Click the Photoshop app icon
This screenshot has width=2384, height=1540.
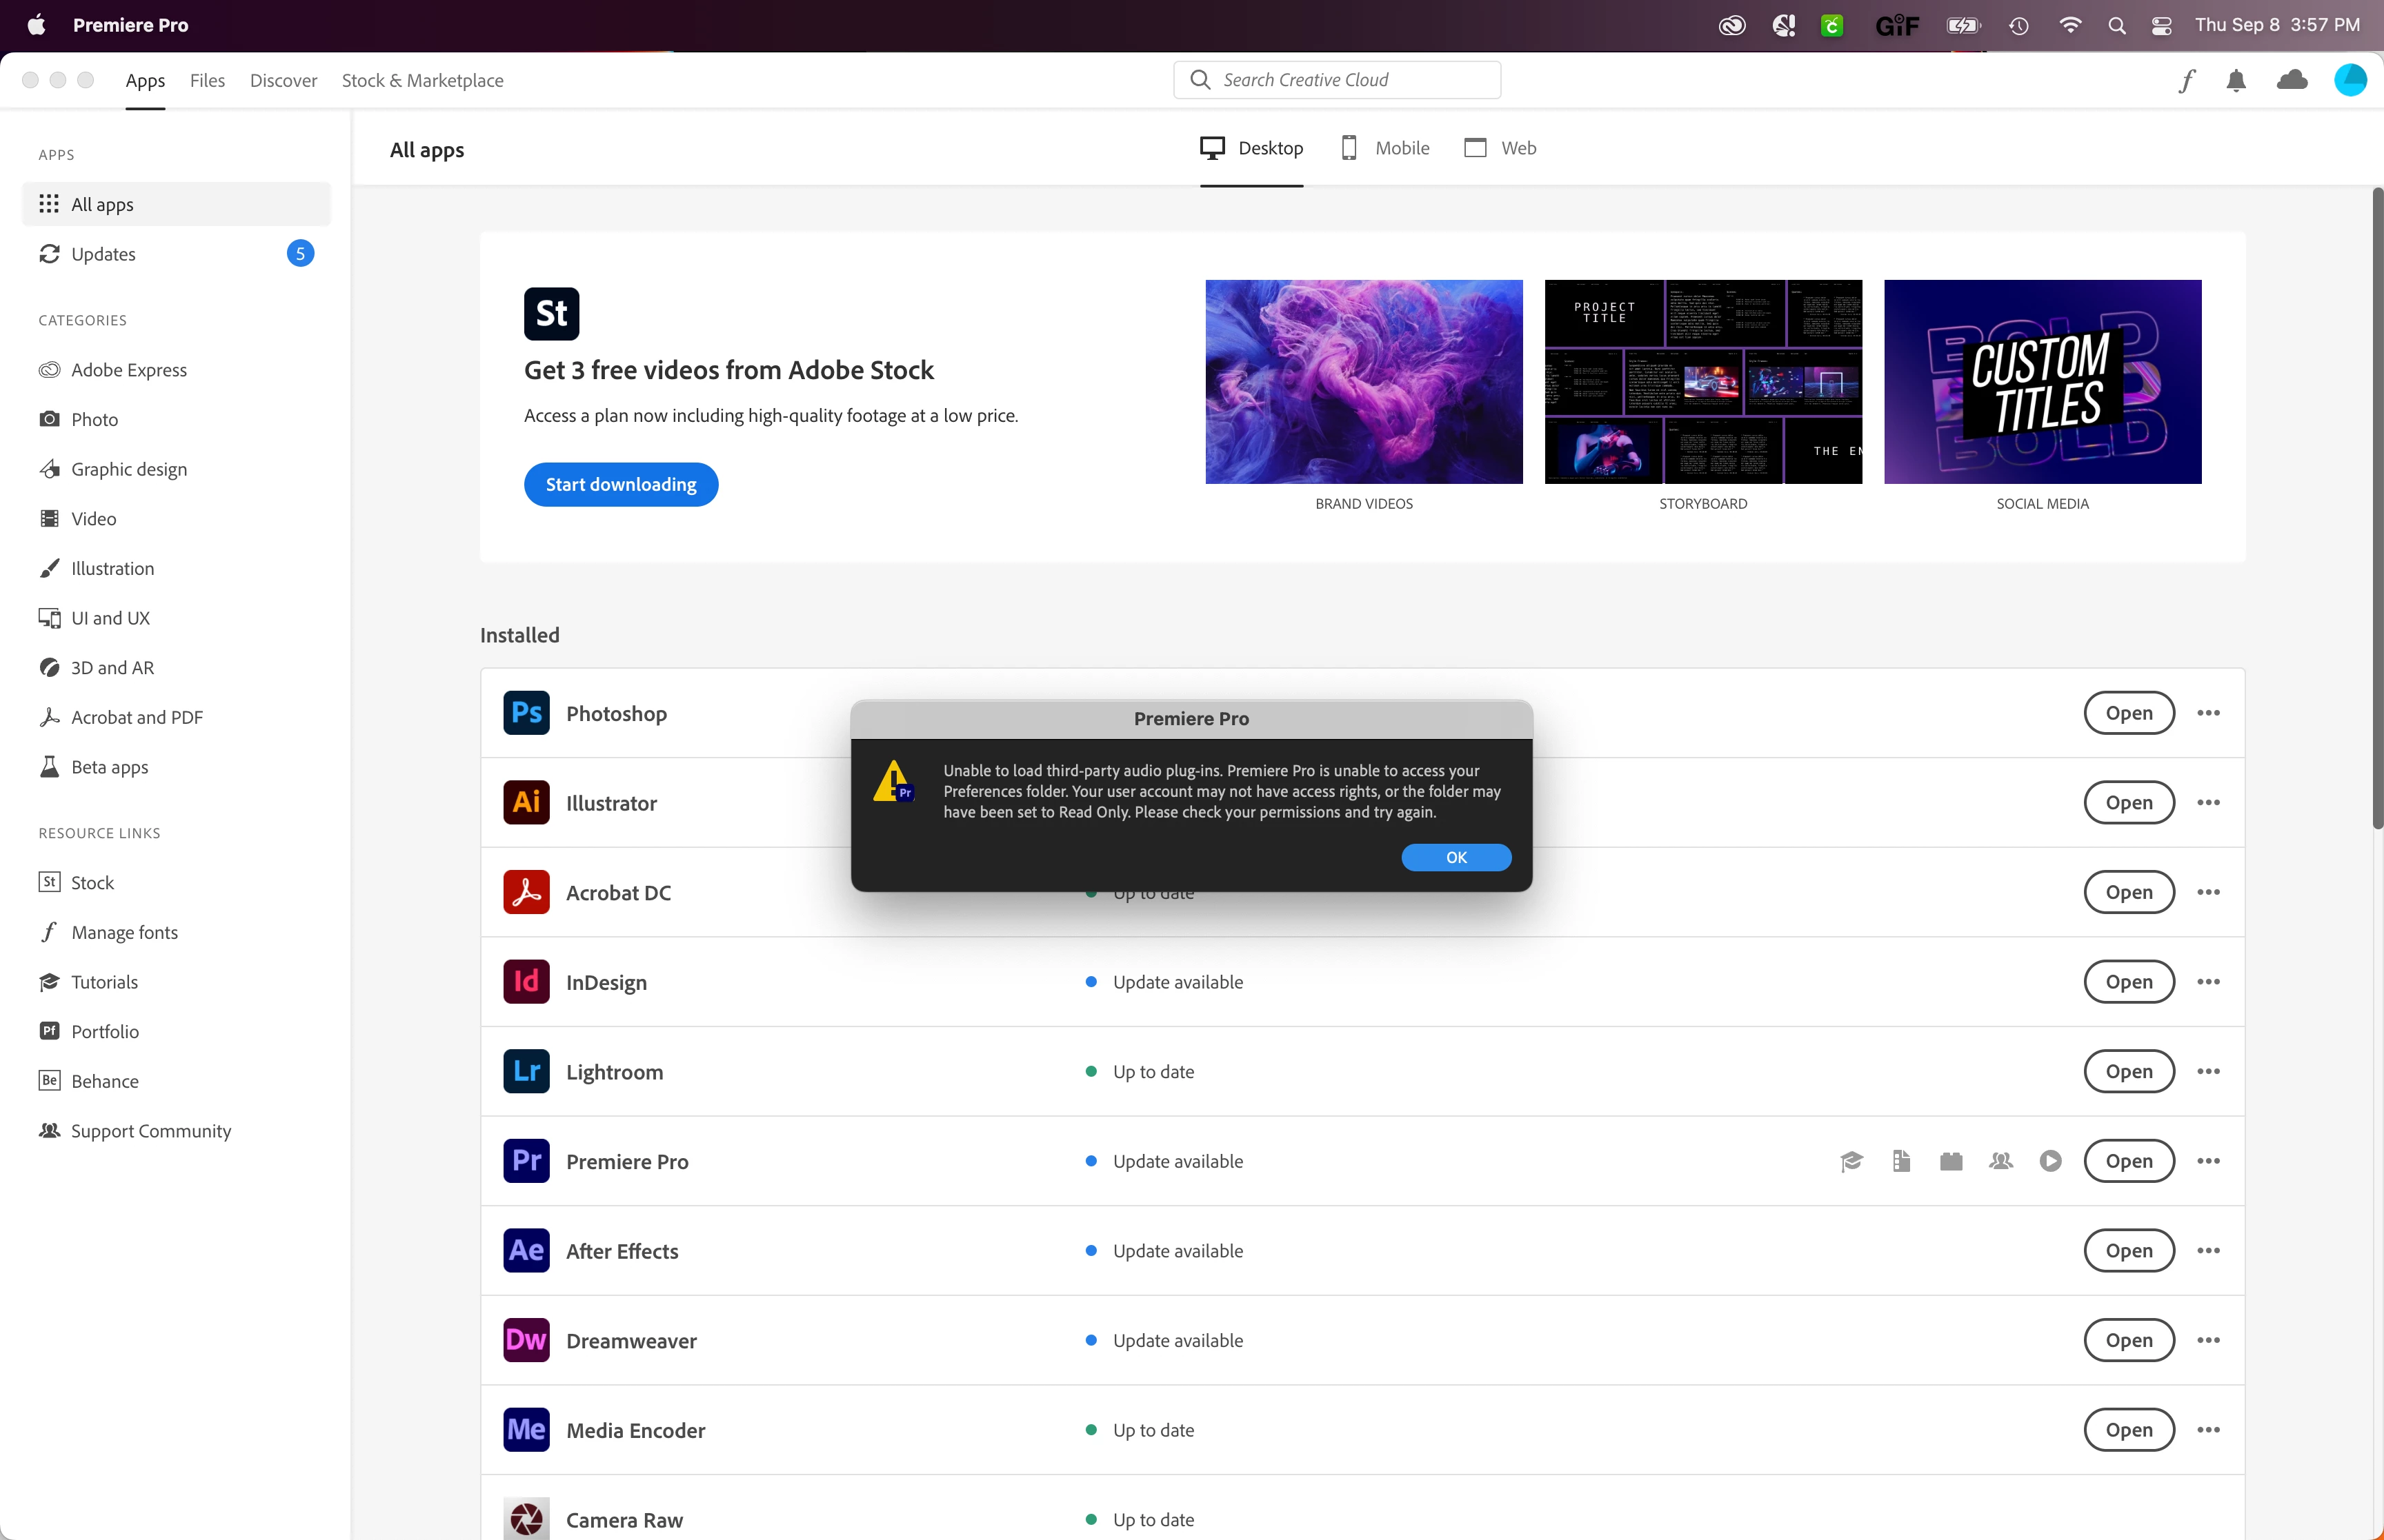(526, 713)
